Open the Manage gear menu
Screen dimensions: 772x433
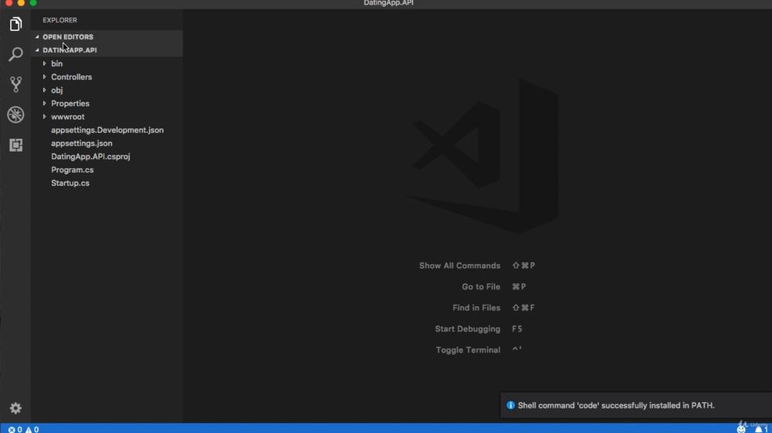click(15, 408)
